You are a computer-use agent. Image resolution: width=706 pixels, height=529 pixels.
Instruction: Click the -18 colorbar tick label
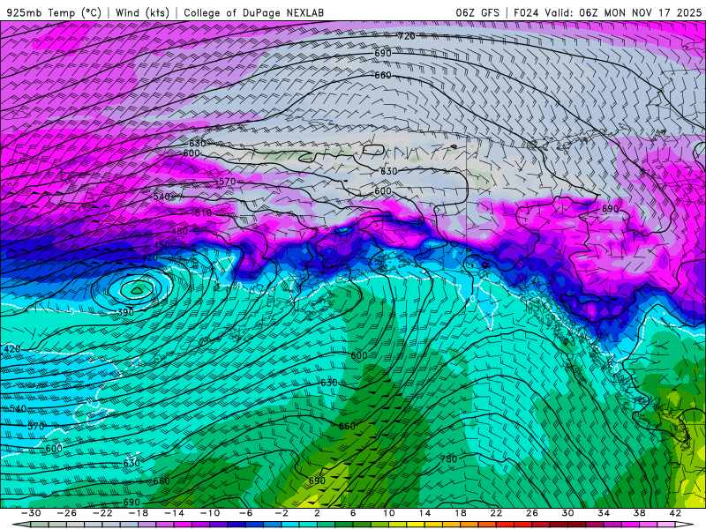point(139,513)
